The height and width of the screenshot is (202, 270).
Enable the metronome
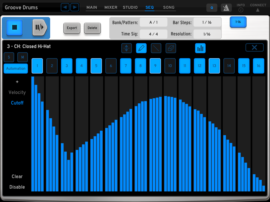(226, 8)
